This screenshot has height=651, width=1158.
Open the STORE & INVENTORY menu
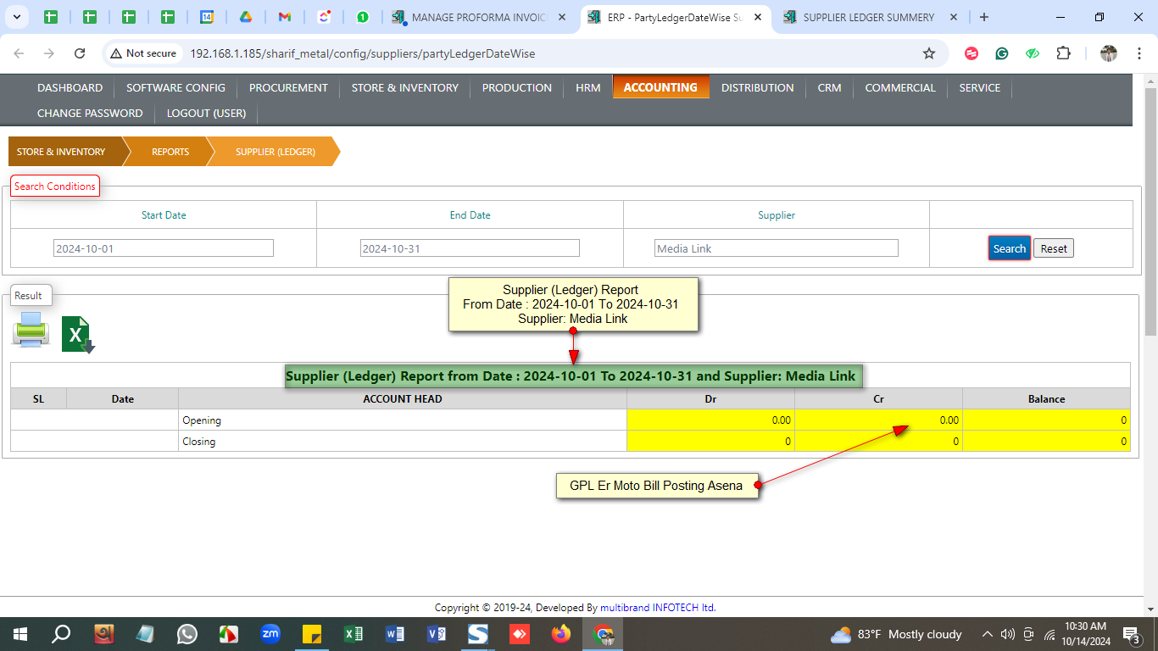pyautogui.click(x=405, y=87)
